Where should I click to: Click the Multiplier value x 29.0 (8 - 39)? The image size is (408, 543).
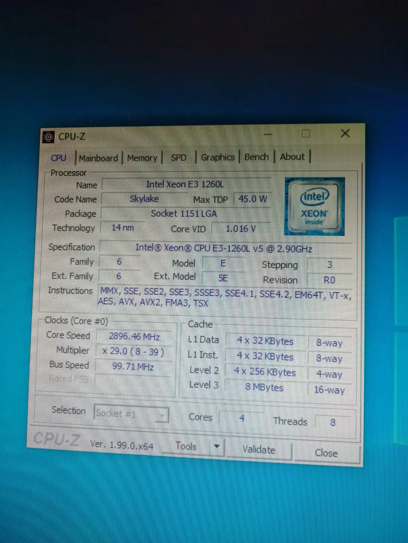pos(133,351)
